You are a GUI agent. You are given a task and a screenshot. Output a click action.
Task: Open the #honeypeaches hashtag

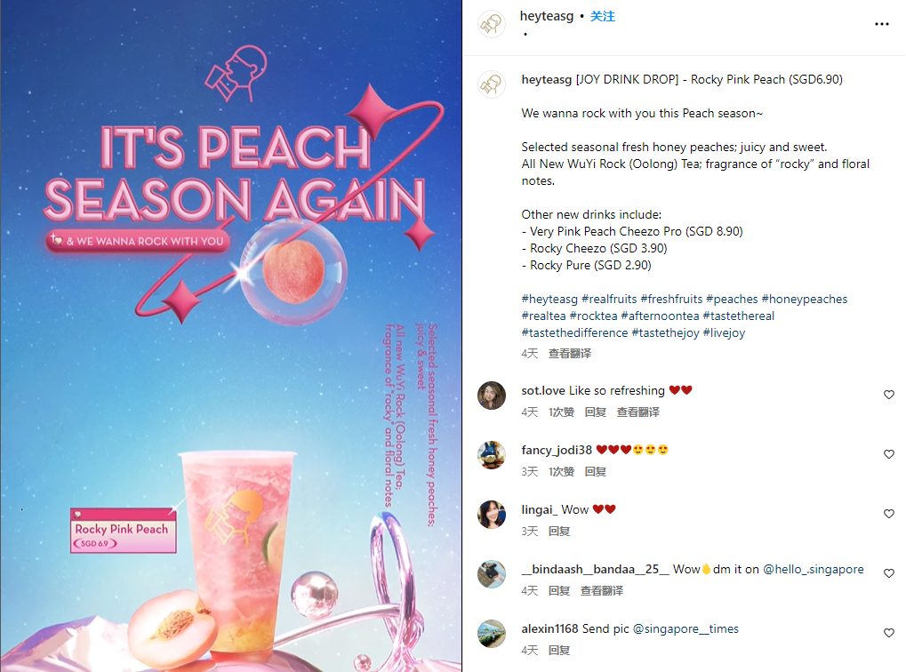pyautogui.click(x=805, y=299)
